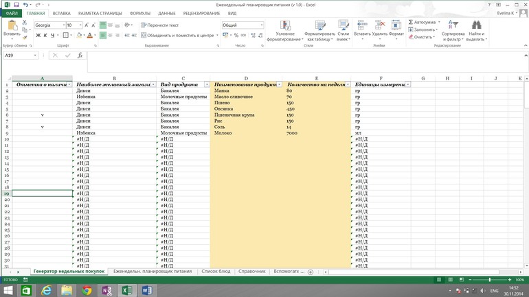Click the insert function fx icon

point(80,56)
